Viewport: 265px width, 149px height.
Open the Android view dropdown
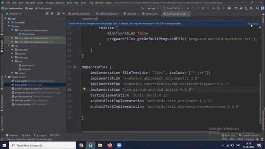(x=13, y=14)
